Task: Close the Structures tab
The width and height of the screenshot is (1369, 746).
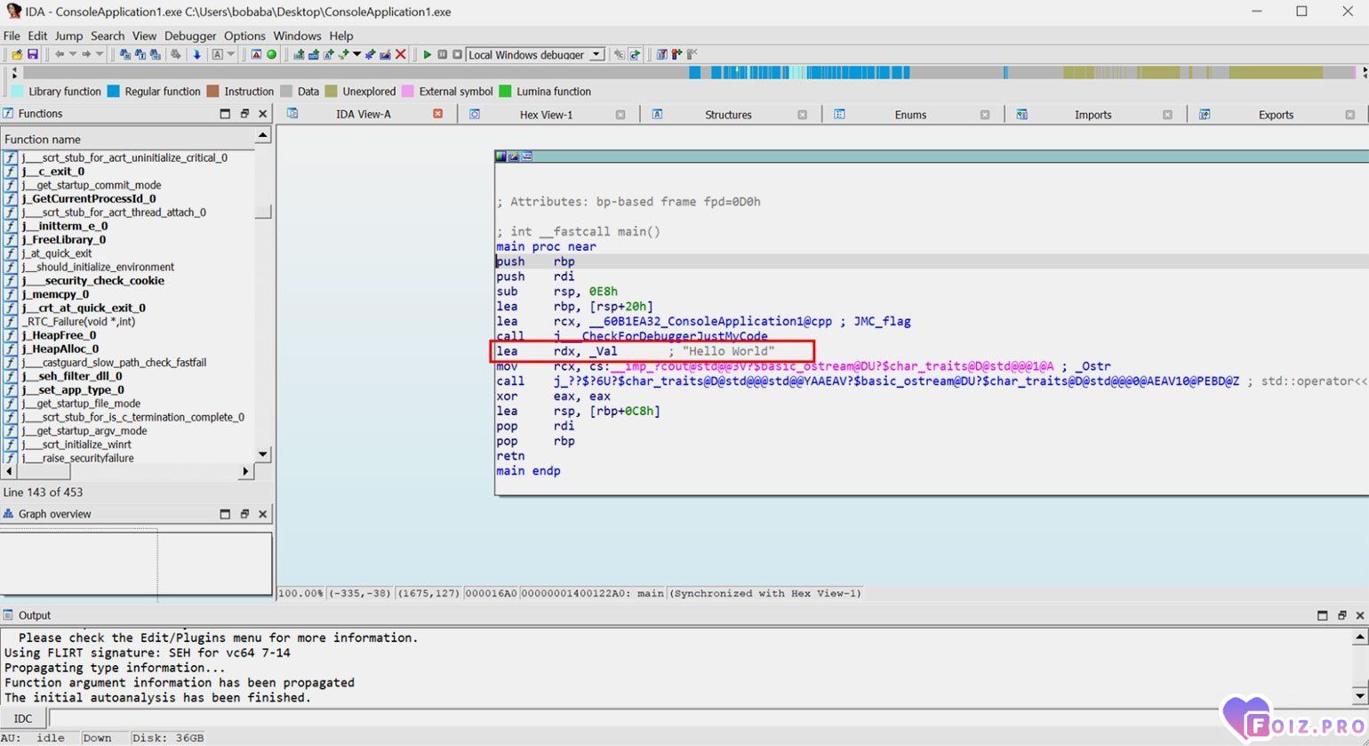Action: coord(803,115)
